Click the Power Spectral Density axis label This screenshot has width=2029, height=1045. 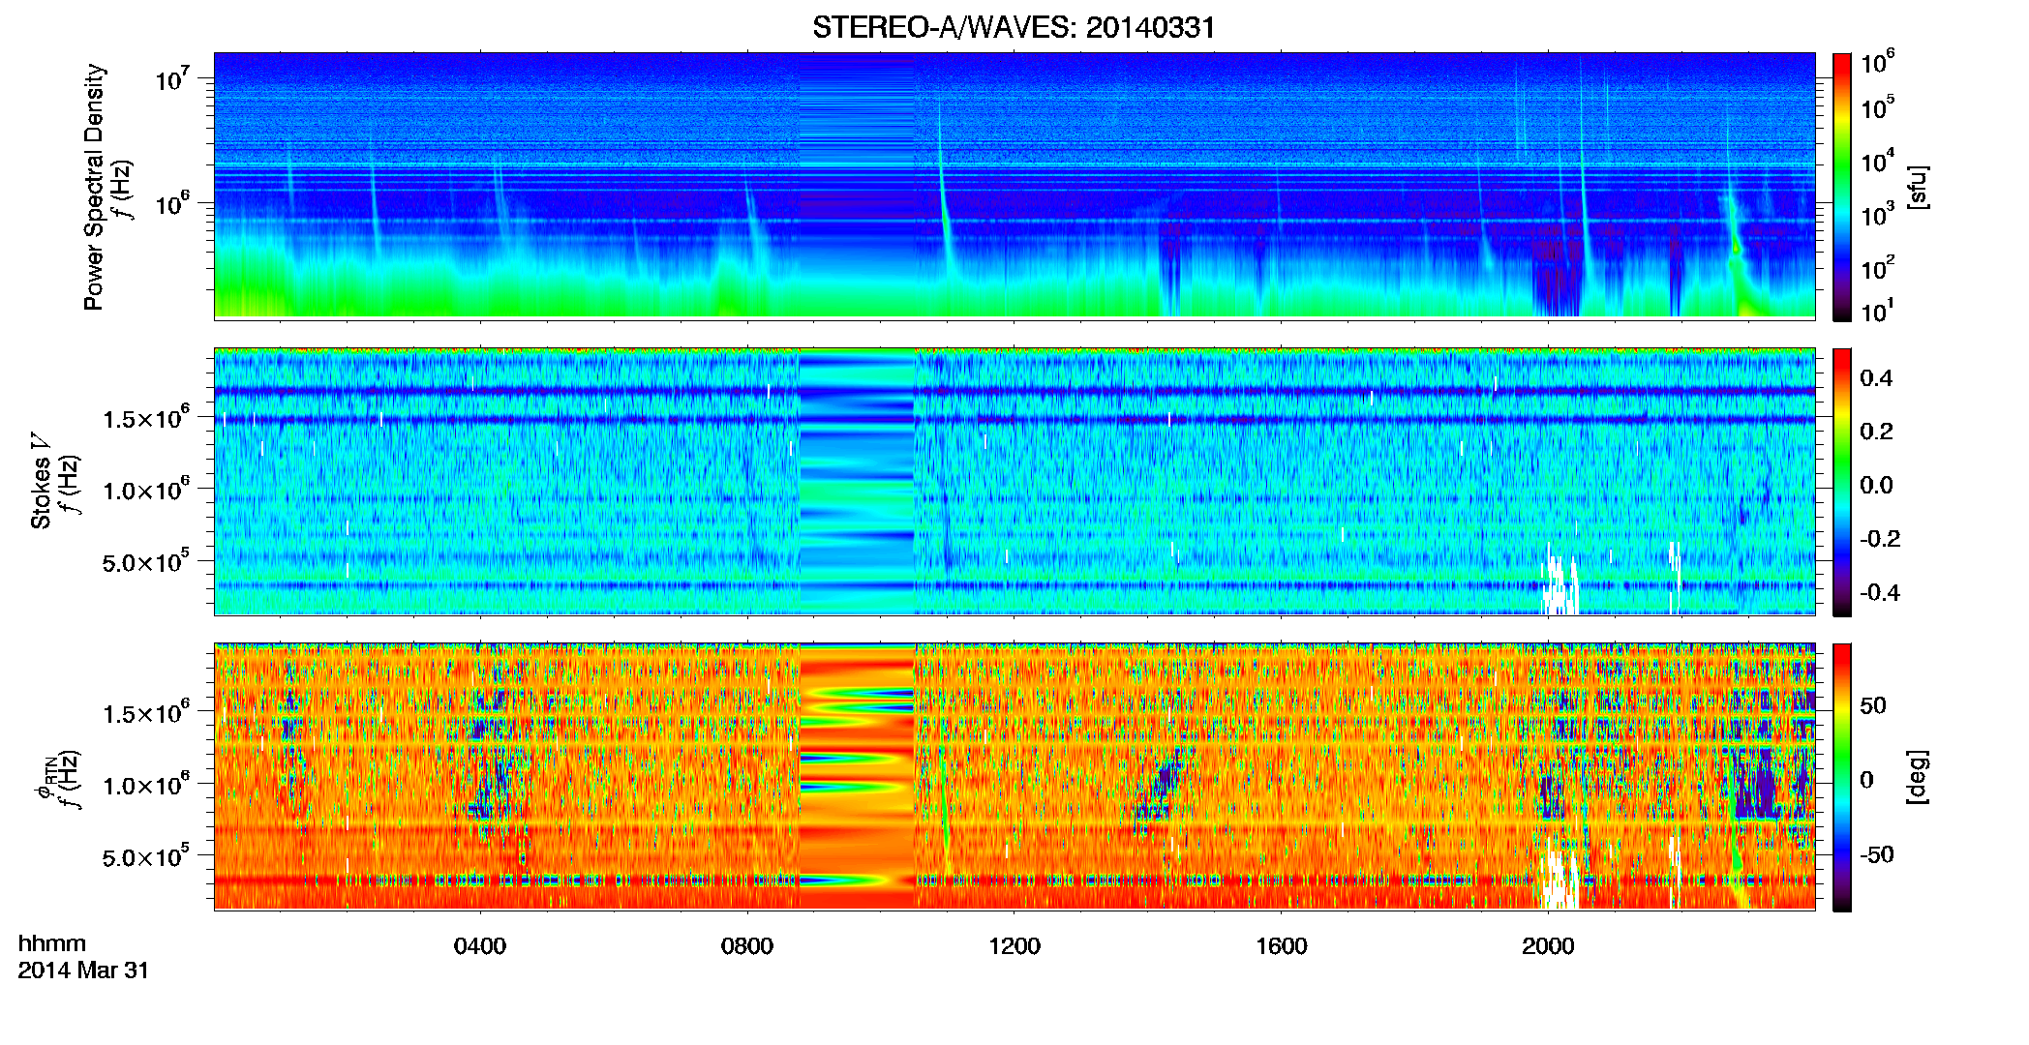(x=94, y=187)
